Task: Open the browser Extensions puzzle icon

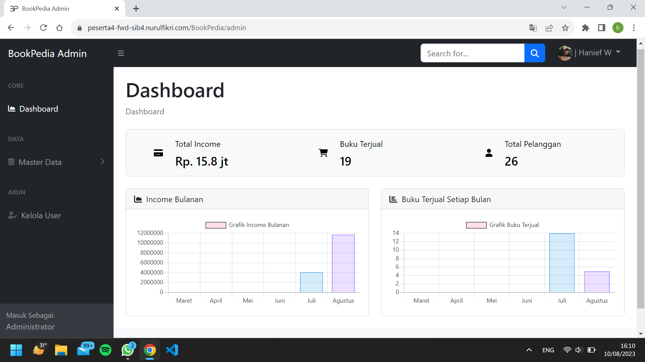Action: click(586, 28)
